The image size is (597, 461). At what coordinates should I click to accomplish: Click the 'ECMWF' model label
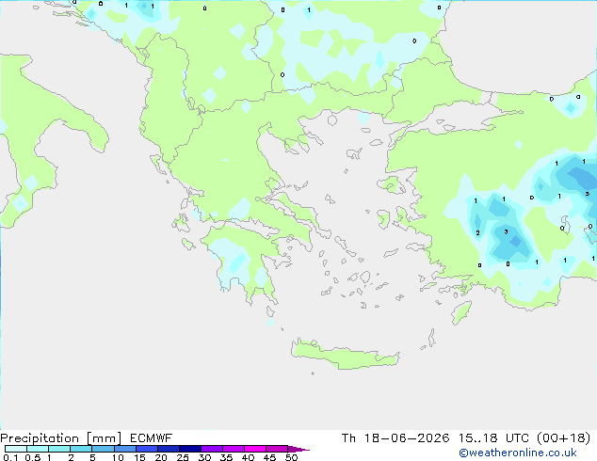coord(151,438)
